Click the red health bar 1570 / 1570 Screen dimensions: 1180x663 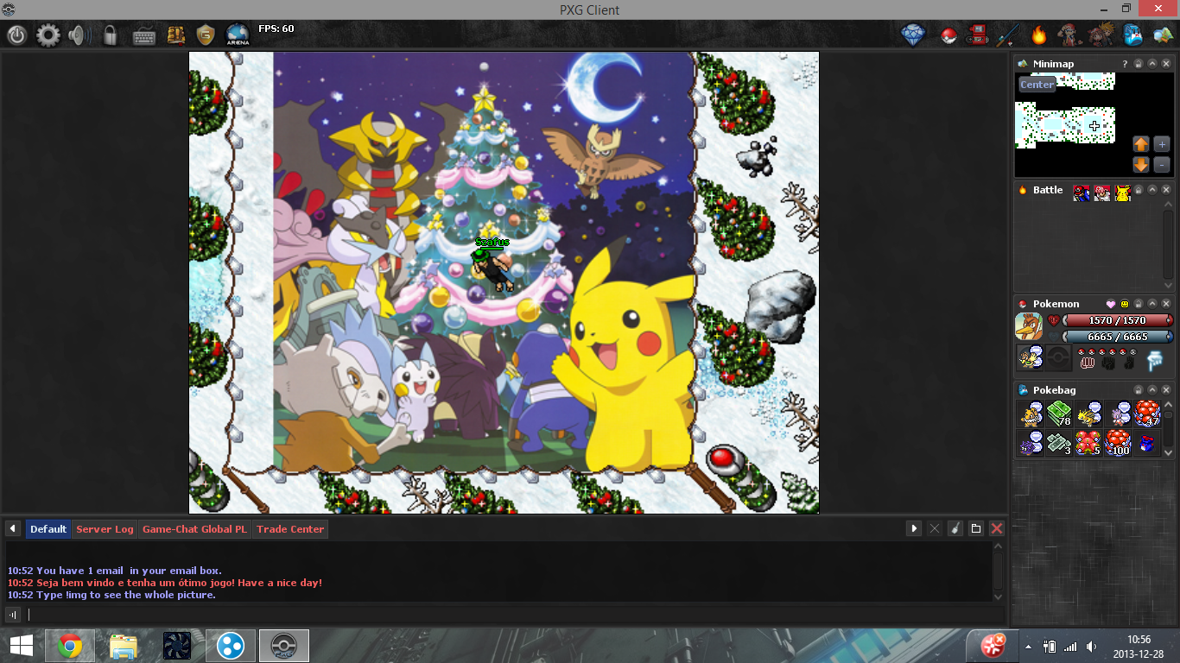[1117, 320]
